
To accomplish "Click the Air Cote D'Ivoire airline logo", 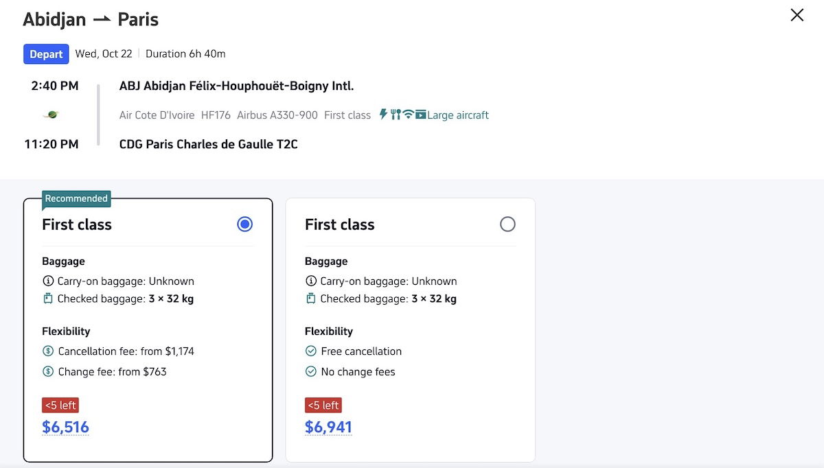I will coord(51,115).
